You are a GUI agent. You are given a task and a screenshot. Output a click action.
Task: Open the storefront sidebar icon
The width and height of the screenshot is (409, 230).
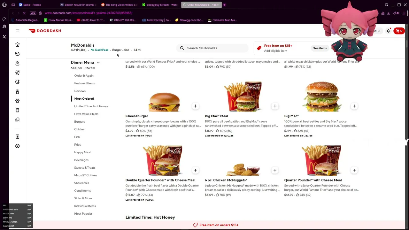click(18, 110)
